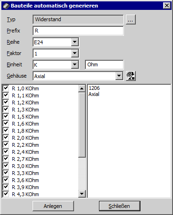Open the package browser icon beside Gehäuse
Viewport: 173px width, 215px height.
(x=131, y=76)
